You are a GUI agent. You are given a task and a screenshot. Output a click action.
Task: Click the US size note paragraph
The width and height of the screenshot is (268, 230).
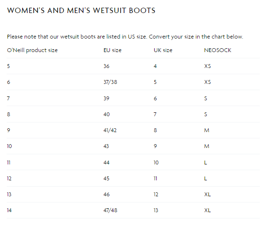pyautogui.click(x=125, y=37)
